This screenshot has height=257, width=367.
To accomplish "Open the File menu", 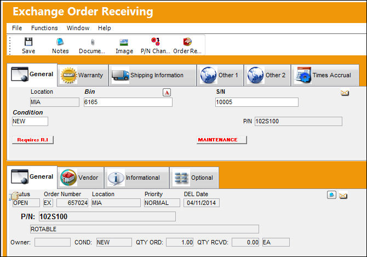I will click(17, 28).
